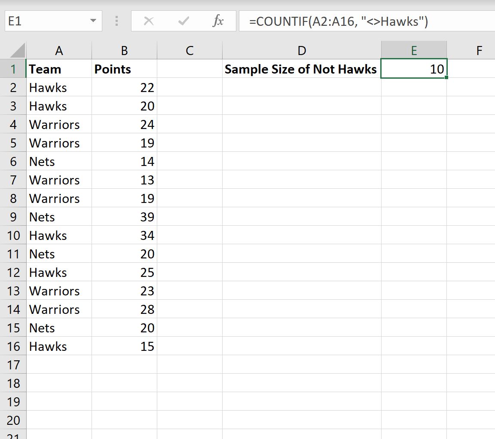Click the Enter checkmark icon in formula bar
Image resolution: width=495 pixels, height=439 pixels.
[183, 21]
